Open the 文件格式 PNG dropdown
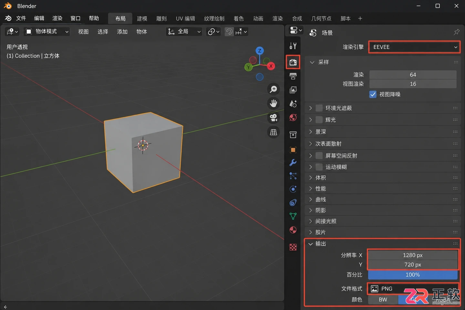 point(413,289)
